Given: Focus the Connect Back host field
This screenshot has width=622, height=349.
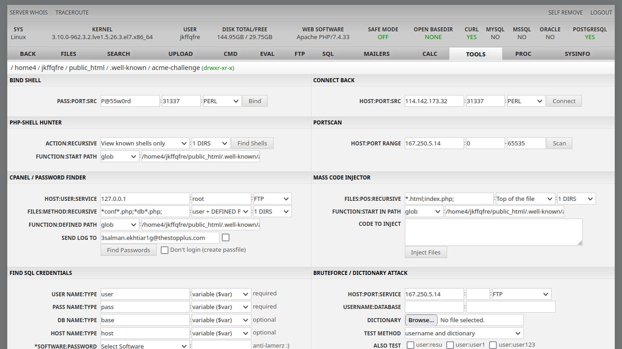Looking at the screenshot, I should 434,101.
